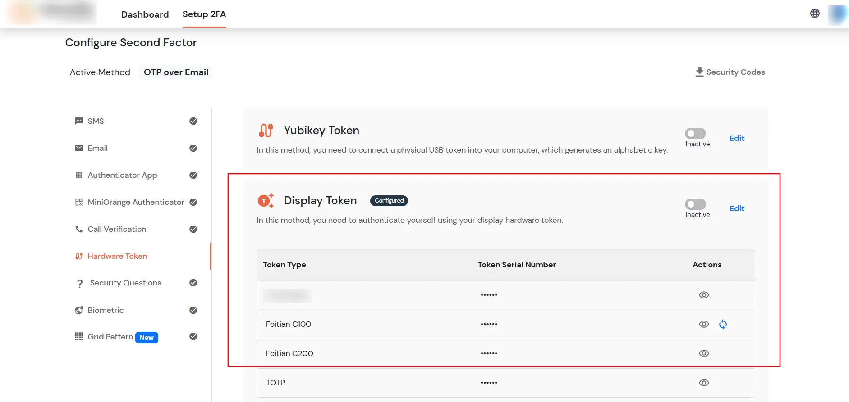The image size is (849, 402).
Task: Click the Call Verification phone icon
Action: [79, 229]
